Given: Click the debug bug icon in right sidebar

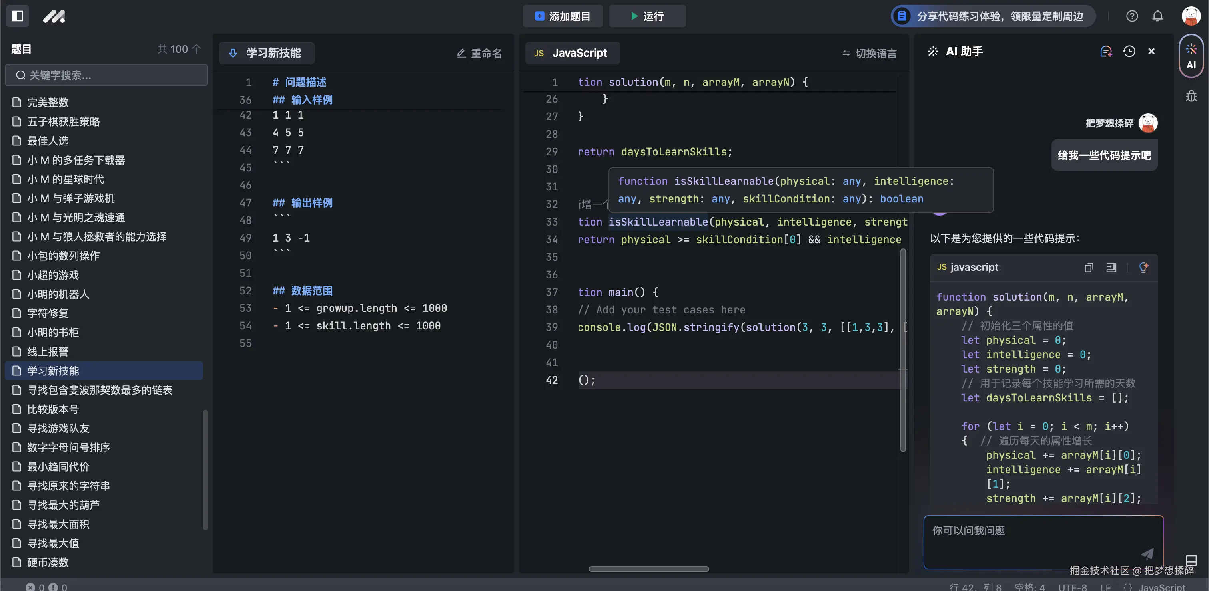Looking at the screenshot, I should [x=1191, y=96].
